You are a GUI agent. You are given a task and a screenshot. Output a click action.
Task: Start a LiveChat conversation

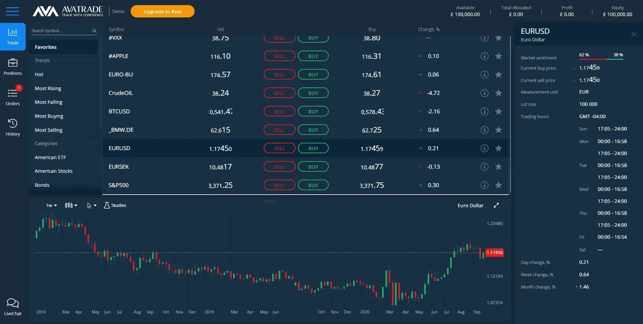13,307
